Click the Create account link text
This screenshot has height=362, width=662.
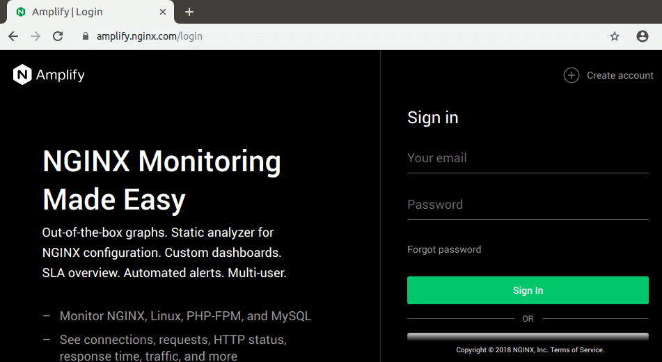[620, 75]
